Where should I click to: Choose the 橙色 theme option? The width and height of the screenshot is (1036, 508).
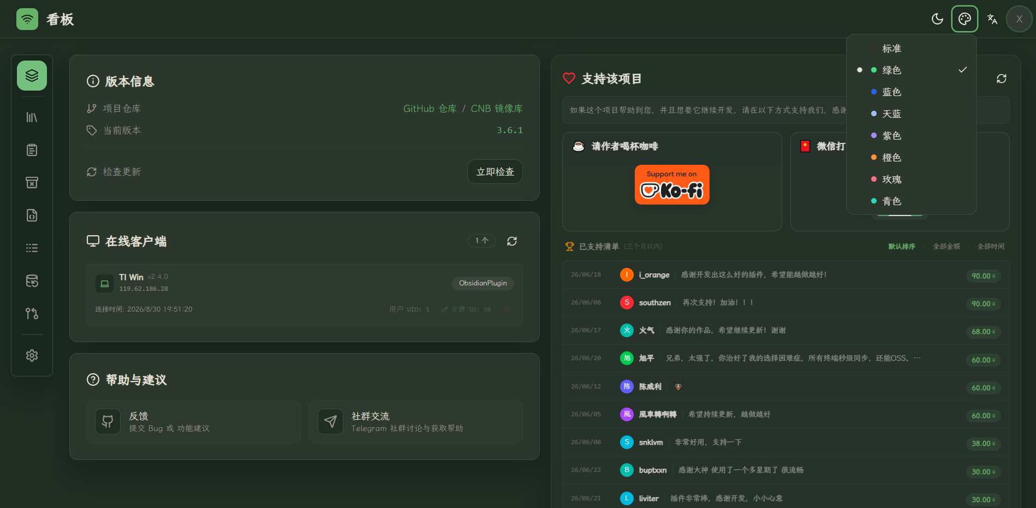click(x=911, y=158)
